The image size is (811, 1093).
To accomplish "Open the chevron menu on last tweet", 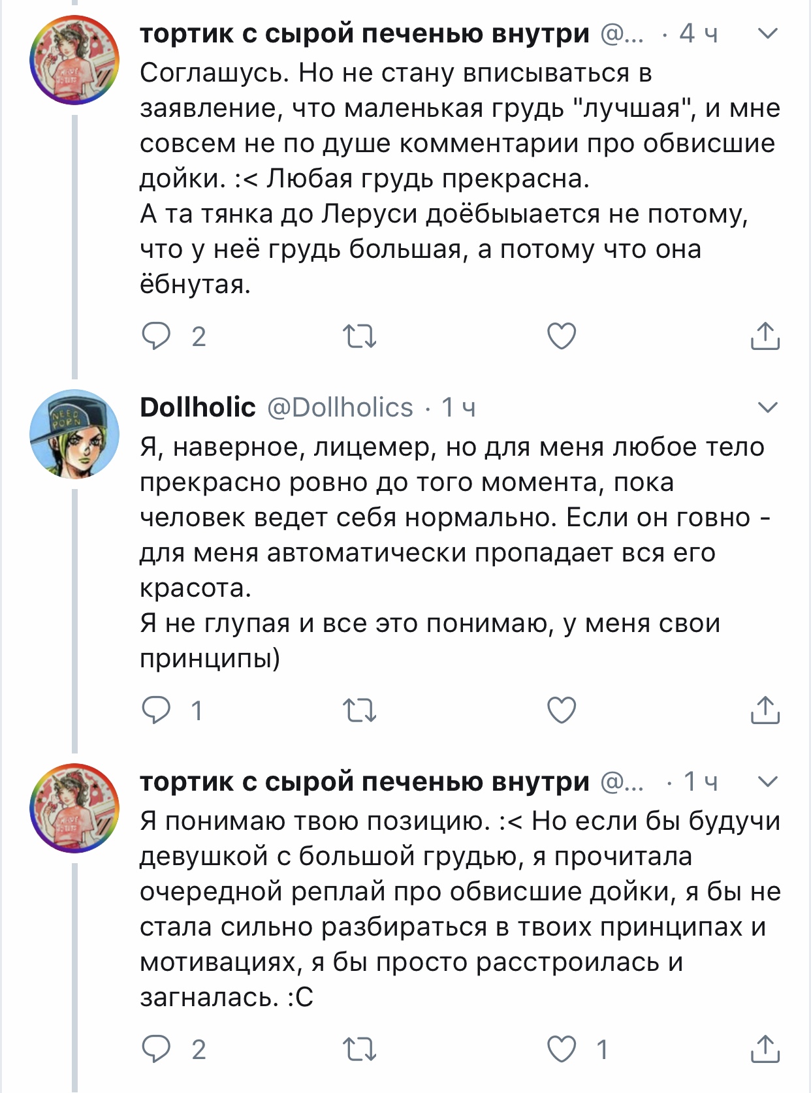I will [x=768, y=781].
